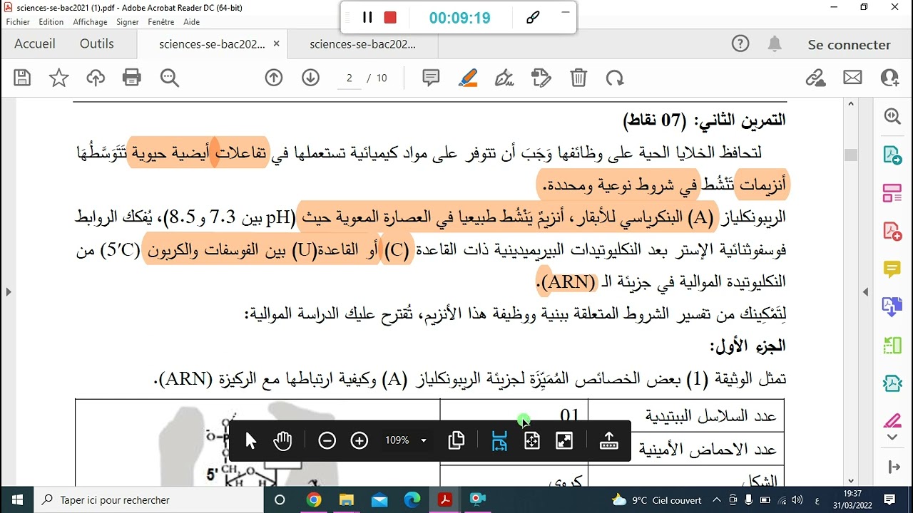Switch to Outils tab

pyautogui.click(x=96, y=44)
